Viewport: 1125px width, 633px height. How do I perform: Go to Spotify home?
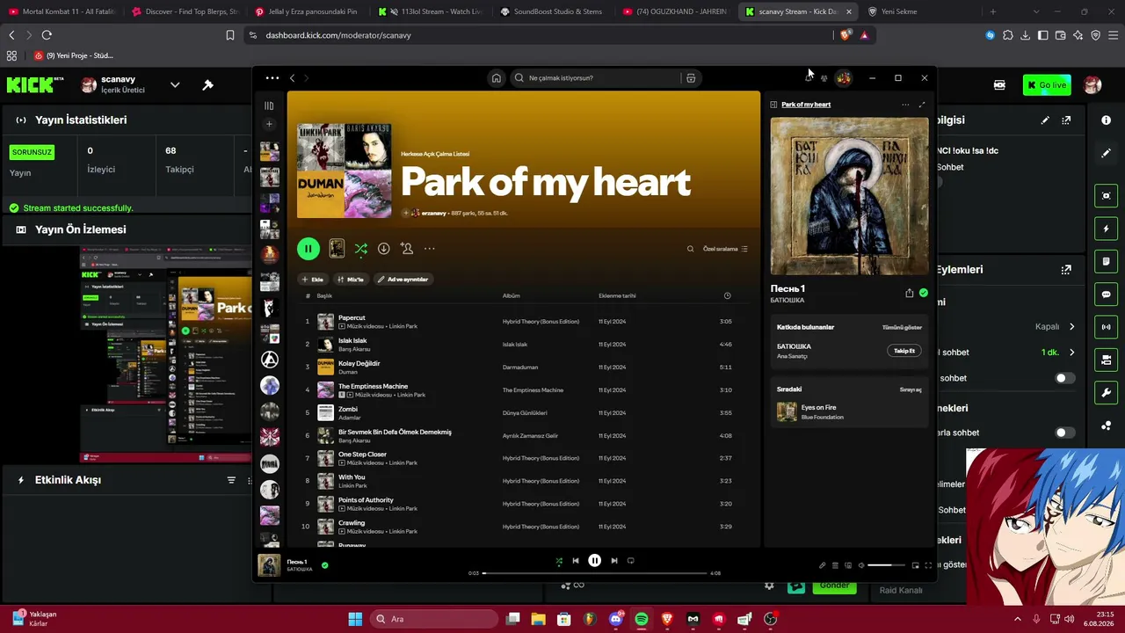pos(497,78)
